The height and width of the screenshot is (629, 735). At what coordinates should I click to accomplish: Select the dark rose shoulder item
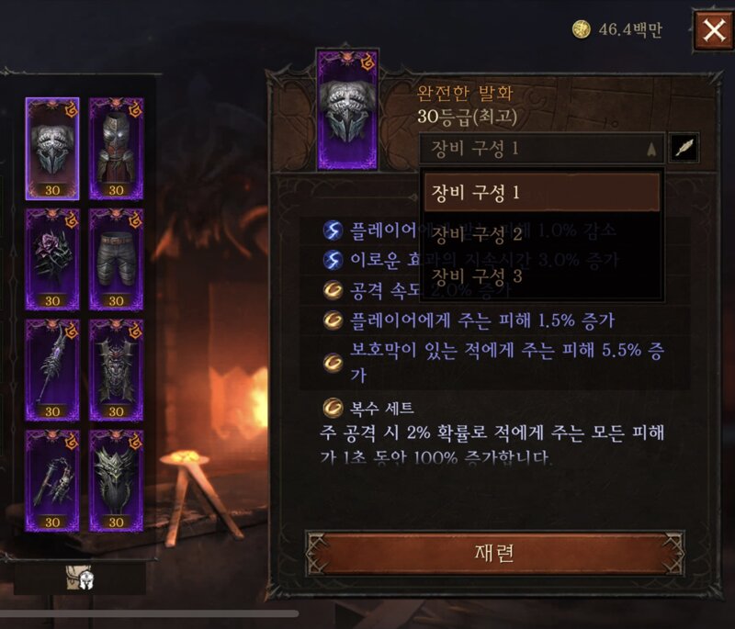52,260
